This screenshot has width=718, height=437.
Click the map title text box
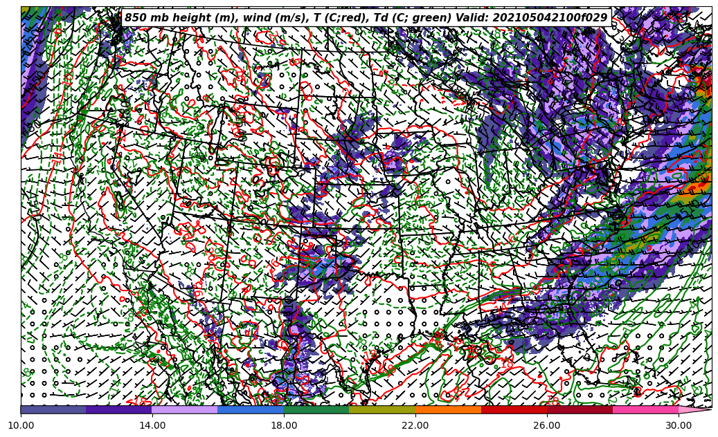pyautogui.click(x=366, y=17)
